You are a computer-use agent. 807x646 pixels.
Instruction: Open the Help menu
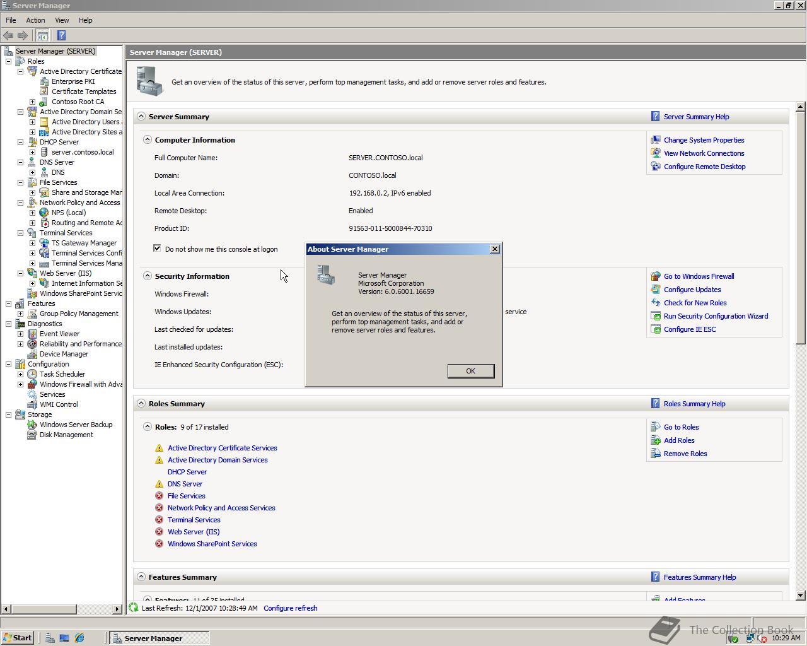click(85, 20)
